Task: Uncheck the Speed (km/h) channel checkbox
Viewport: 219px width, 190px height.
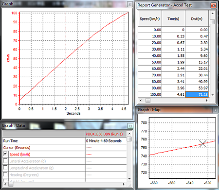Action: coord(5,154)
